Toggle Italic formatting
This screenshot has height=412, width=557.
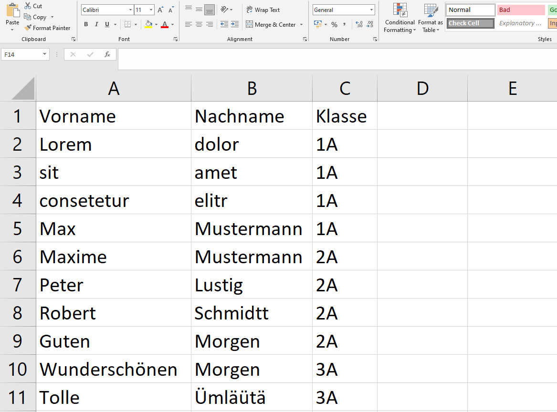click(x=96, y=24)
